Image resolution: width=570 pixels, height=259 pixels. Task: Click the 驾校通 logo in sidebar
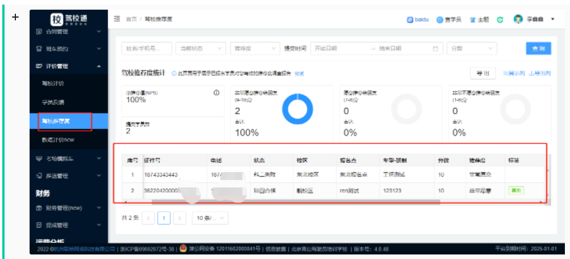pyautogui.click(x=69, y=19)
